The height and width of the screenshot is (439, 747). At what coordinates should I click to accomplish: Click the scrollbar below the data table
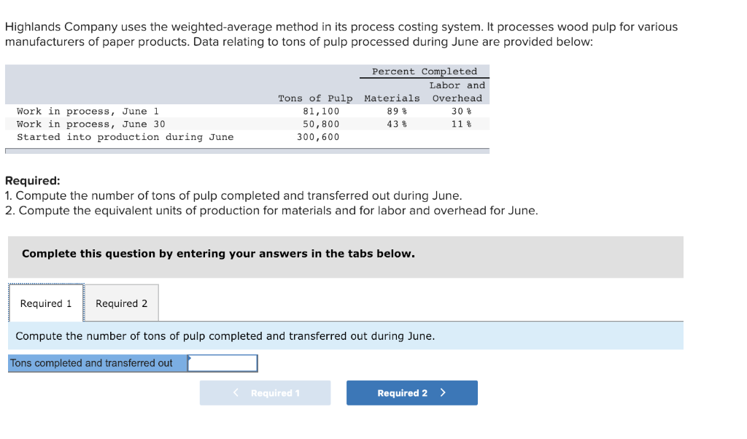tap(247, 149)
